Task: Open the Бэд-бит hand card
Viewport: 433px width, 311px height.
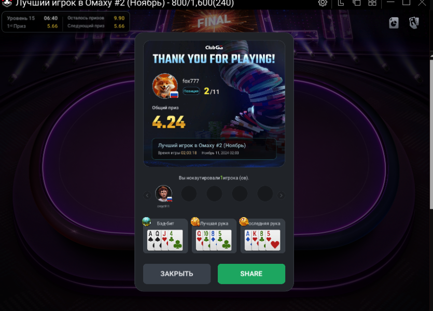Action: coord(165,236)
